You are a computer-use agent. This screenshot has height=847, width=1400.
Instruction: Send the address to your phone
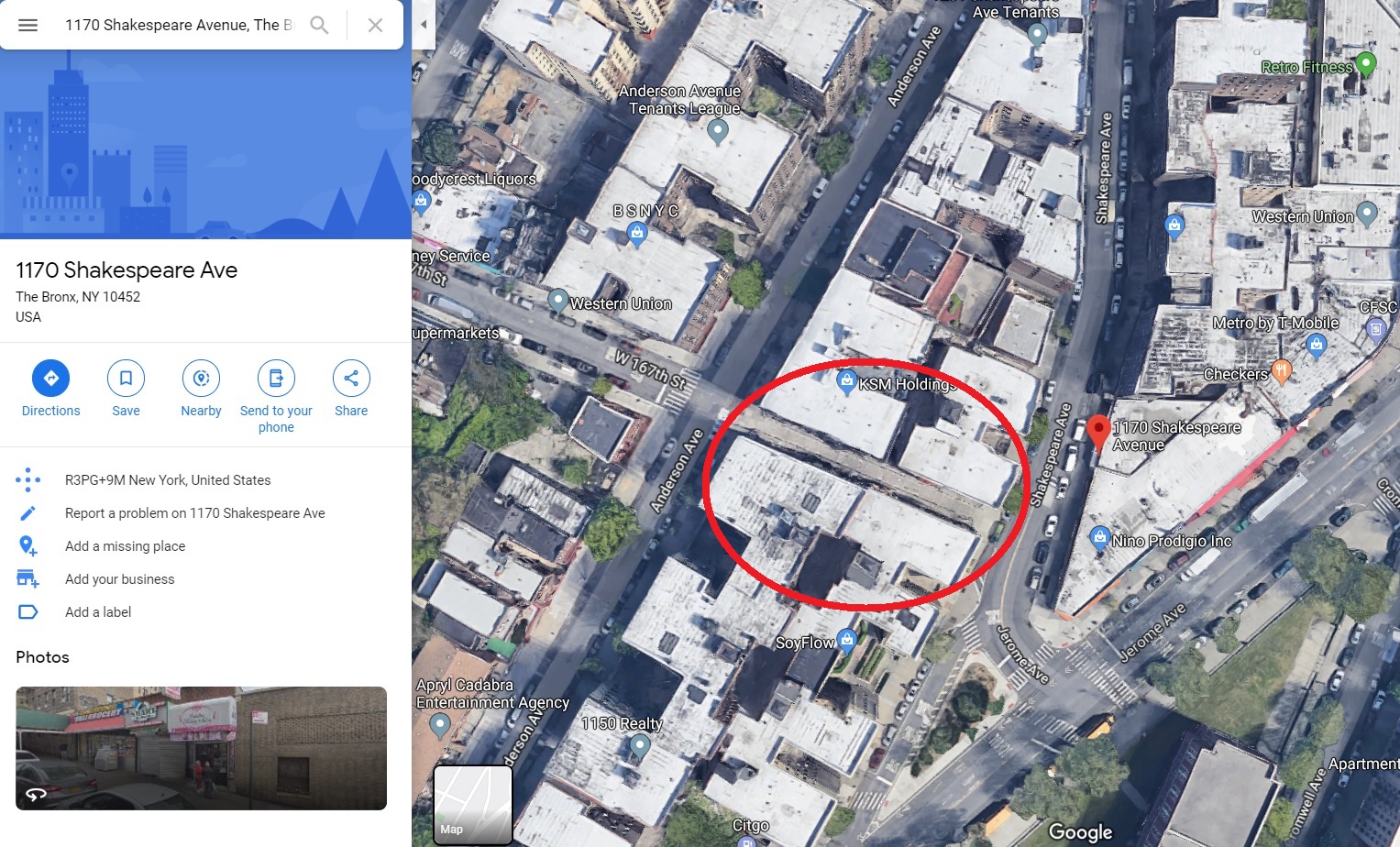[276, 397]
